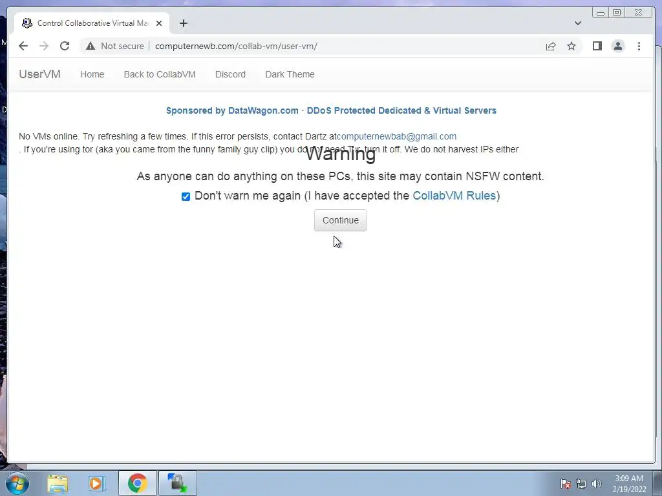Expand the tab search chevron

click(x=577, y=23)
